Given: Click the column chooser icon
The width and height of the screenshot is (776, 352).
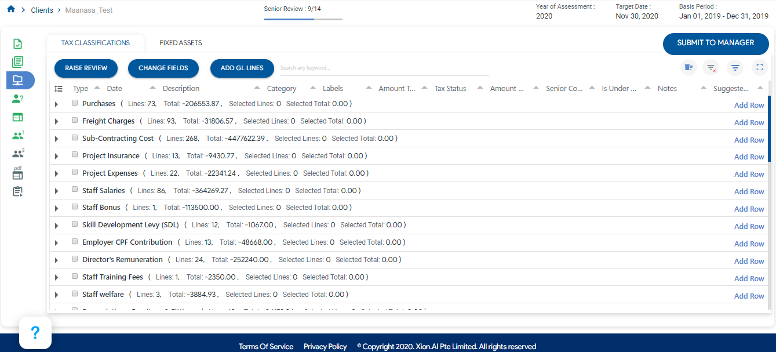Looking at the screenshot, I should pos(688,68).
